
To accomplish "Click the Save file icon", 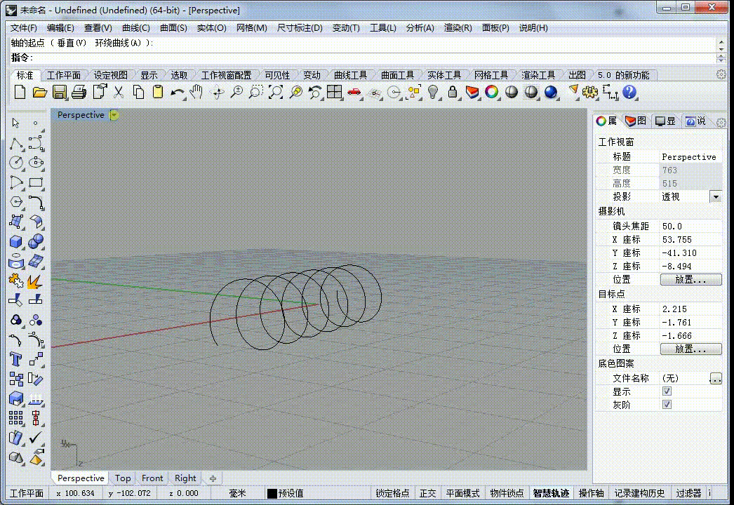I will (60, 92).
